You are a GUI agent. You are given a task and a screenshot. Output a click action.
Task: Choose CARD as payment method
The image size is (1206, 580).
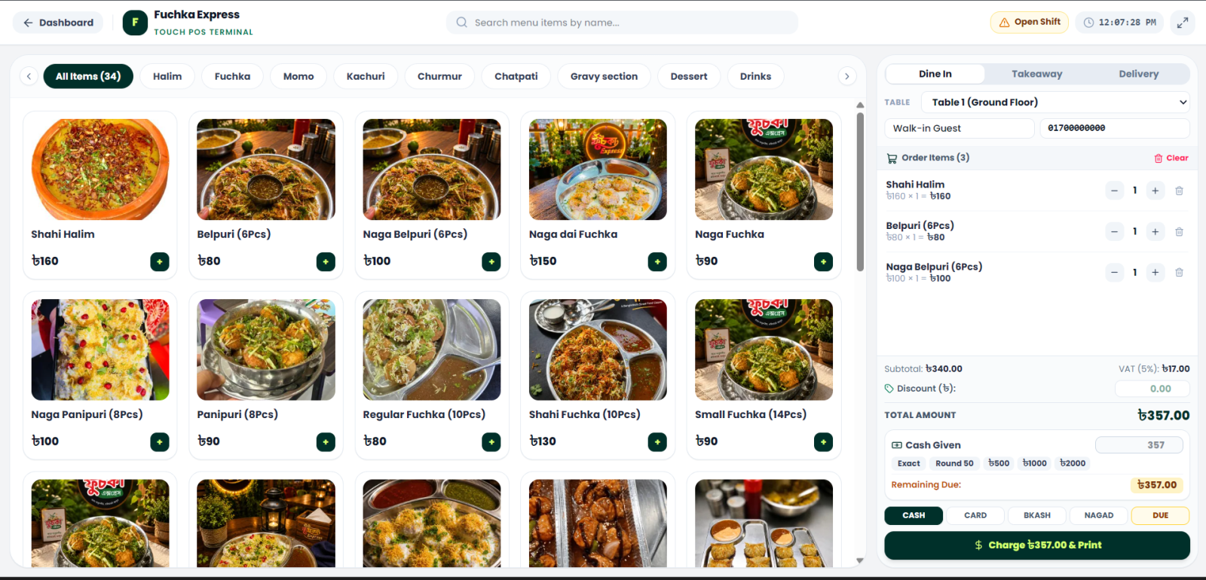975,515
